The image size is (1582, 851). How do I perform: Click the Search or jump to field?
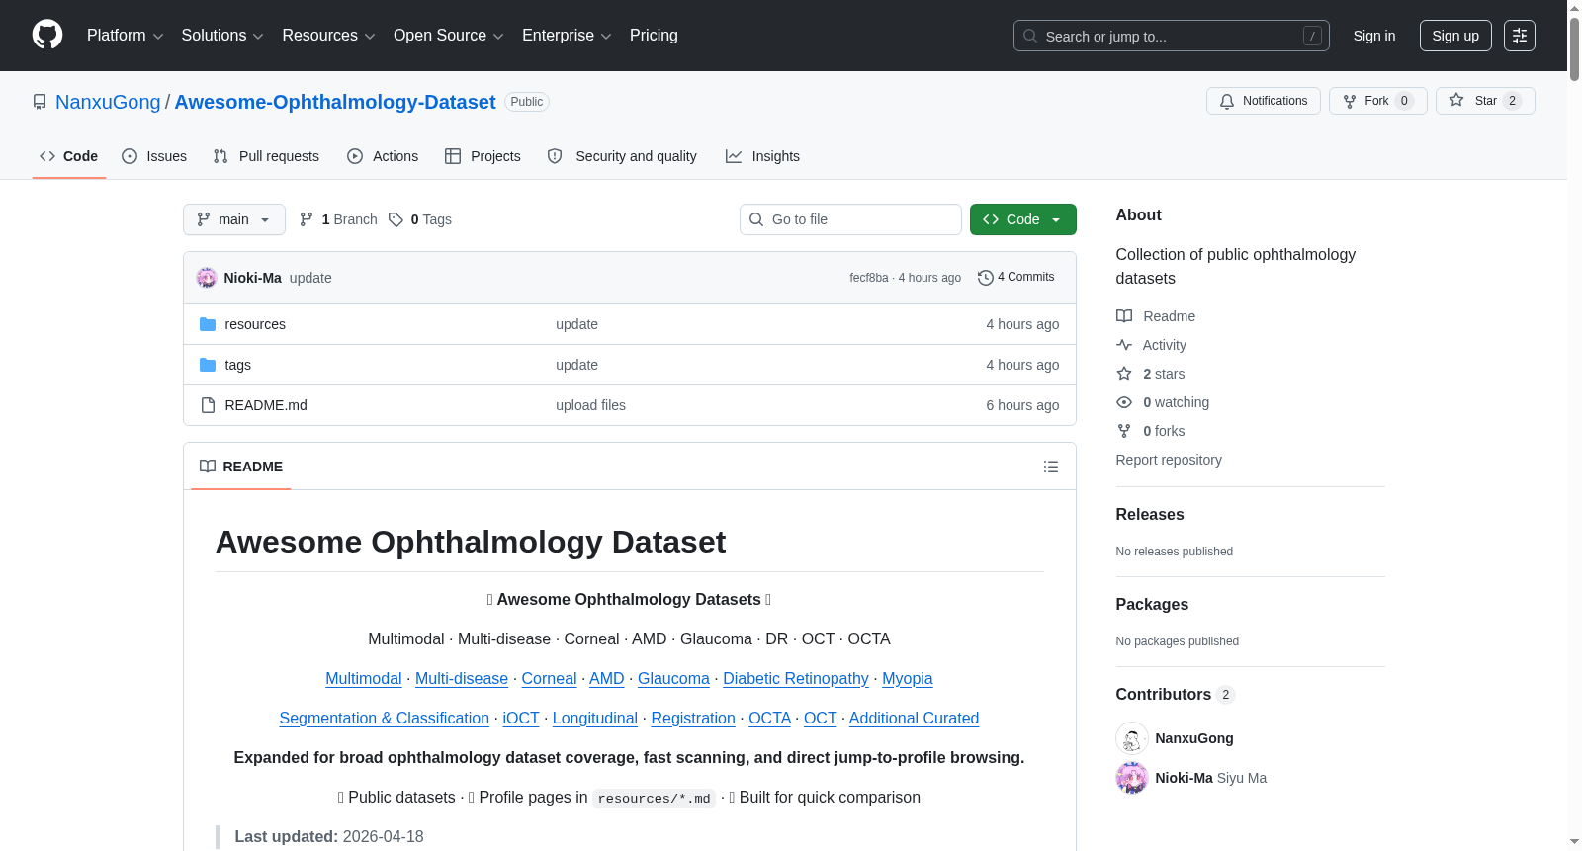coord(1172,36)
